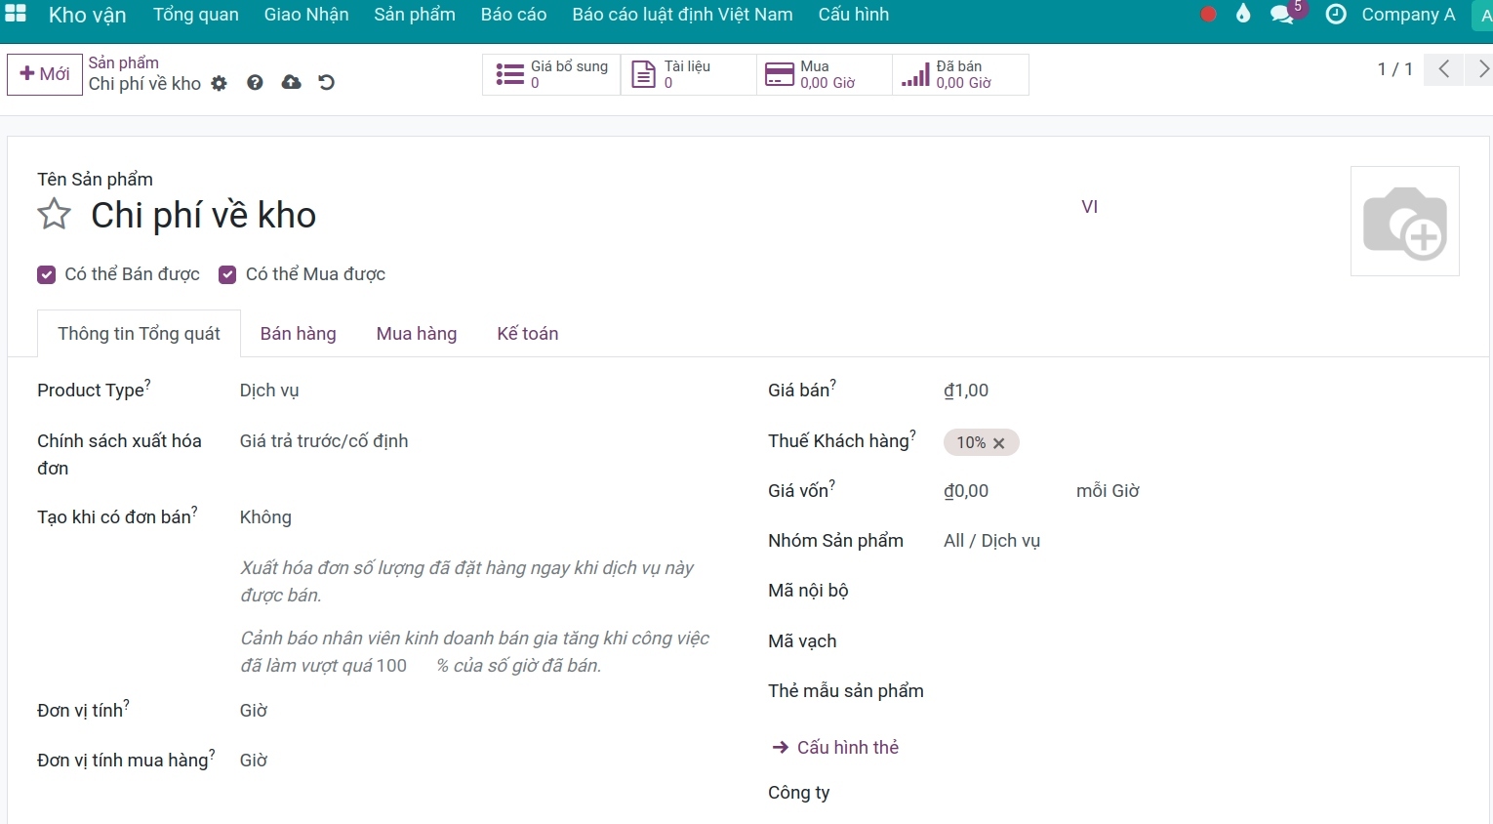Click the red recording dot indicator
The height and width of the screenshot is (824, 1493).
1208,15
